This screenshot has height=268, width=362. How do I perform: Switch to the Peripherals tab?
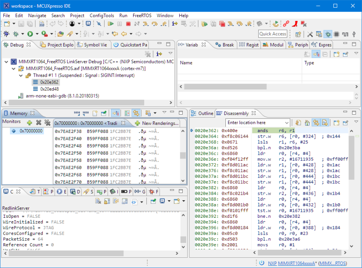[x=298, y=45]
